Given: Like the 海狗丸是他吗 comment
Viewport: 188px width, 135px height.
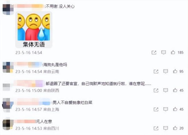Looking at the screenshot, I should (175, 71).
